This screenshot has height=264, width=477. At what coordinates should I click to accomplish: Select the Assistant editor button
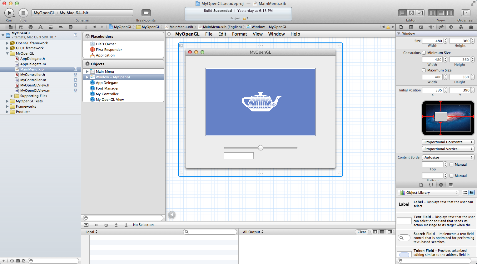[411, 13]
